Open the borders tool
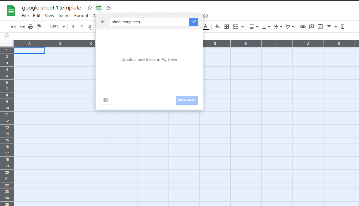The height and width of the screenshot is (206, 359). [227, 27]
